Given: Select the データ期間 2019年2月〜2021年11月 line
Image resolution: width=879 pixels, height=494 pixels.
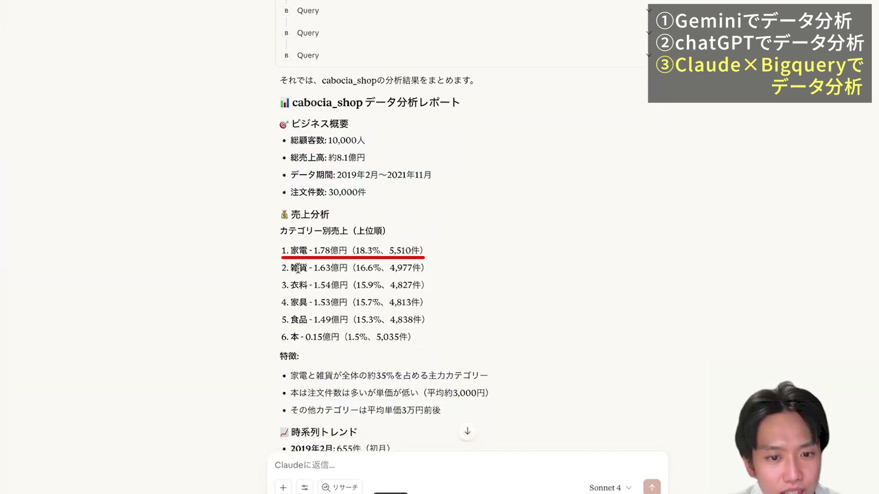Looking at the screenshot, I should [x=361, y=175].
